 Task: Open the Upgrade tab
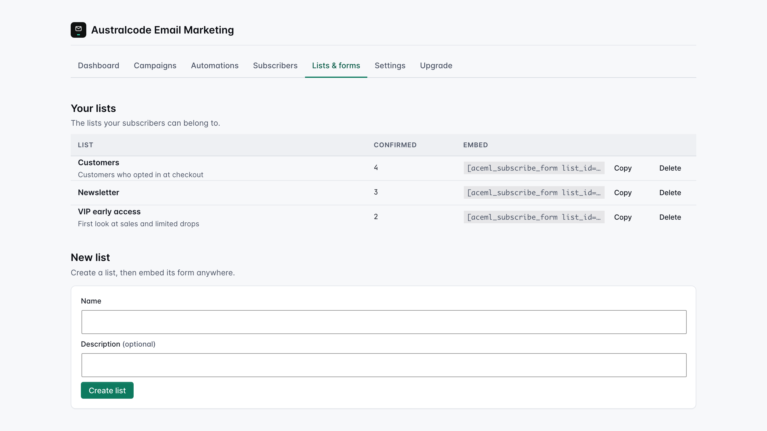point(436,66)
